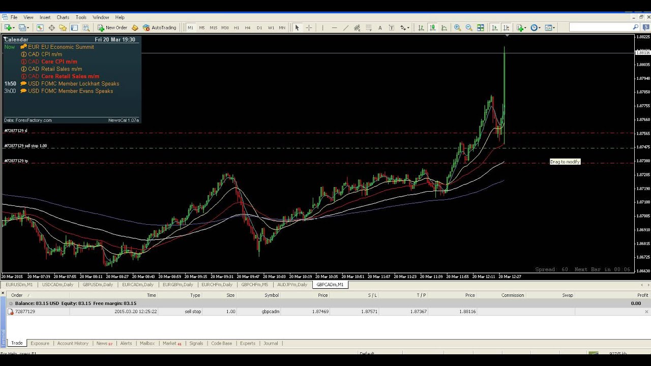Open the Market Watch window icon
This screenshot has width=651, height=366.
[x=40, y=27]
